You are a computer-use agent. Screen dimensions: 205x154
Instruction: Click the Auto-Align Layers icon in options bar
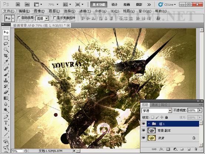coord(158,18)
